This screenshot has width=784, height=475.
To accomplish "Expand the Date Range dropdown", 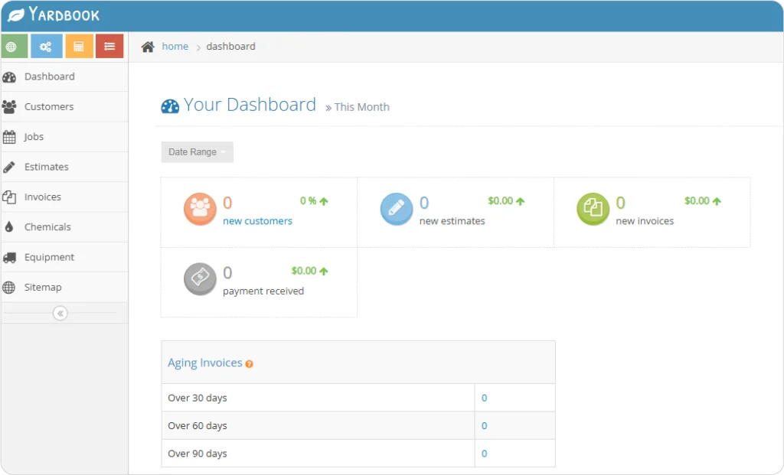I will 197,152.
